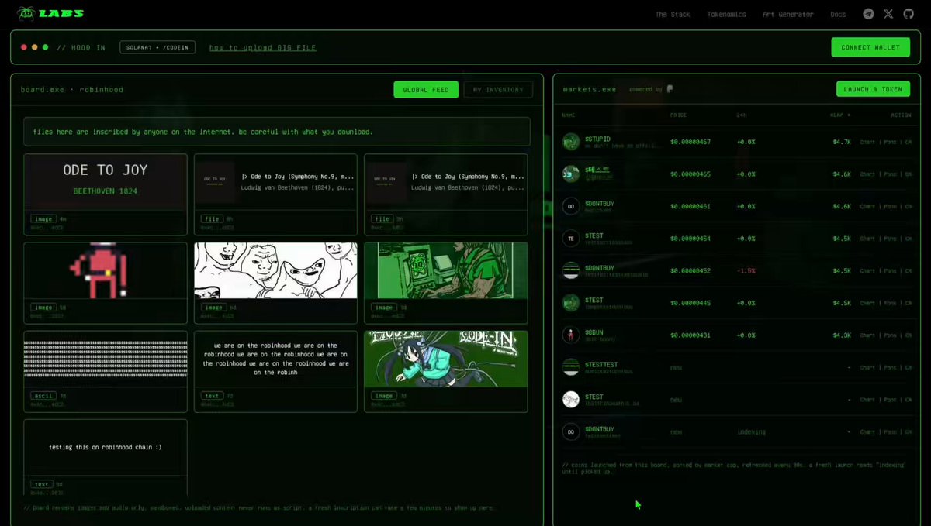Click the $4.3K market cap value
931x526 pixels.
pos(842,335)
